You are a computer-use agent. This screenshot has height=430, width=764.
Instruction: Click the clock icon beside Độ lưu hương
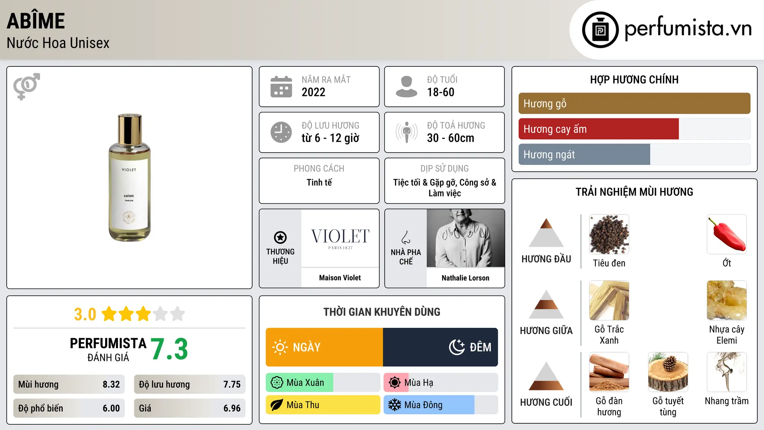tap(281, 132)
